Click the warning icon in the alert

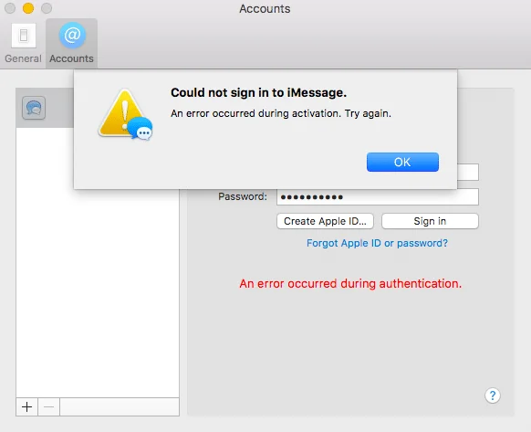pyautogui.click(x=125, y=114)
